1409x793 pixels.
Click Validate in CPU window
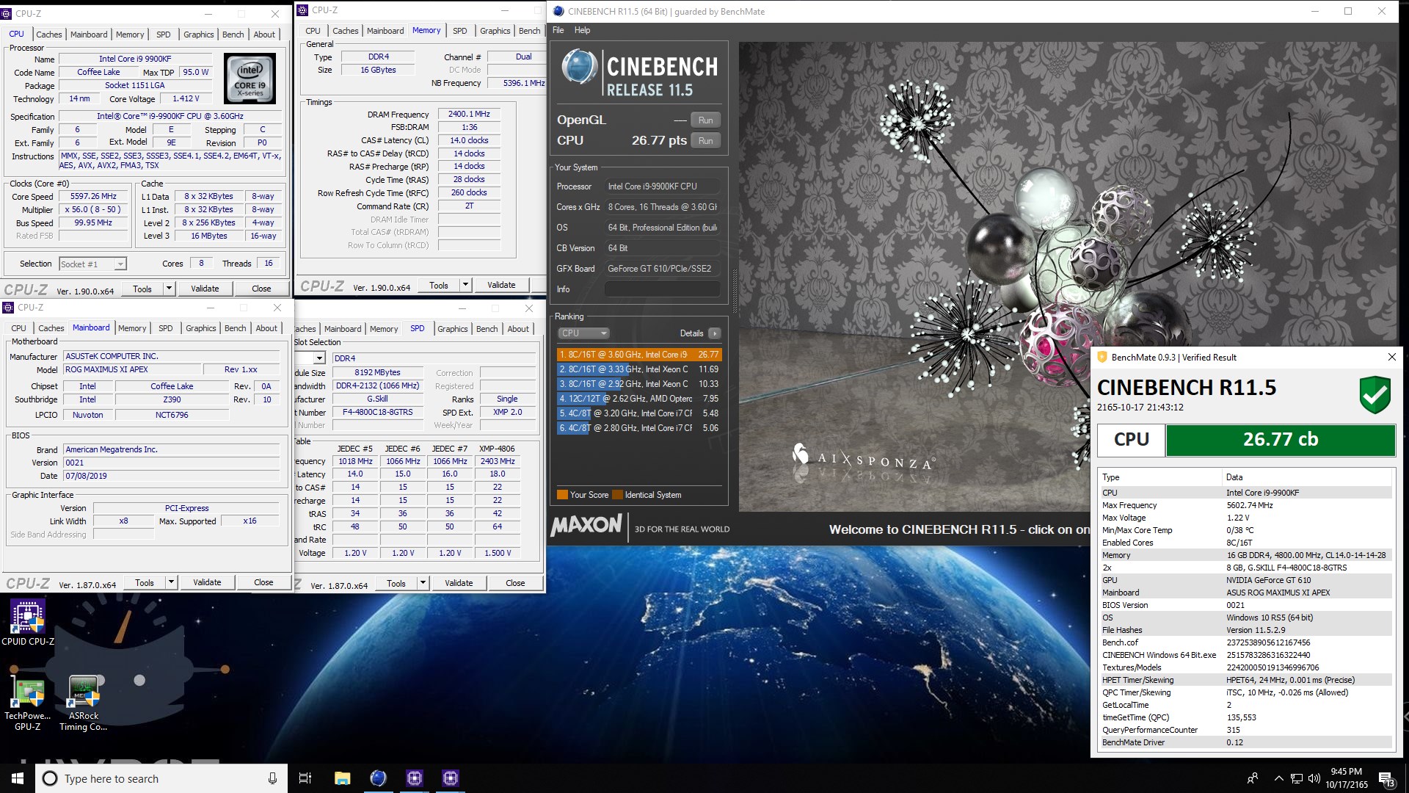coord(205,289)
